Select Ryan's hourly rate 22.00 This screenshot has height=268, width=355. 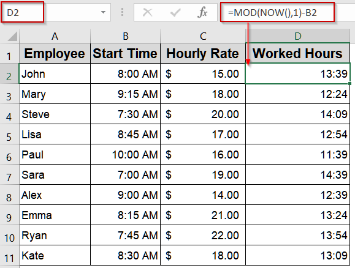click(203, 235)
